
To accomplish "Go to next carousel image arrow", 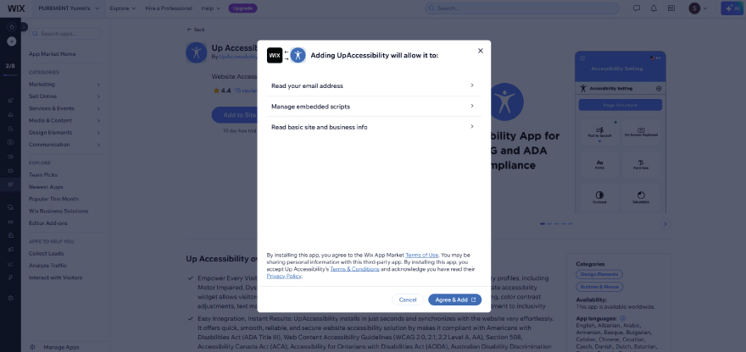I will pos(665,223).
